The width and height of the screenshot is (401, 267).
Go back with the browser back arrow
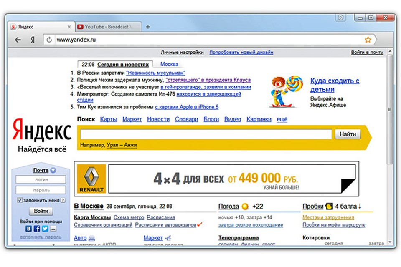pos(18,40)
